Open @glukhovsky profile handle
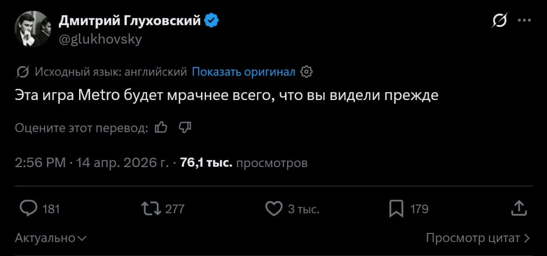Viewport: 547px width, 256px height. pyautogui.click(x=100, y=39)
